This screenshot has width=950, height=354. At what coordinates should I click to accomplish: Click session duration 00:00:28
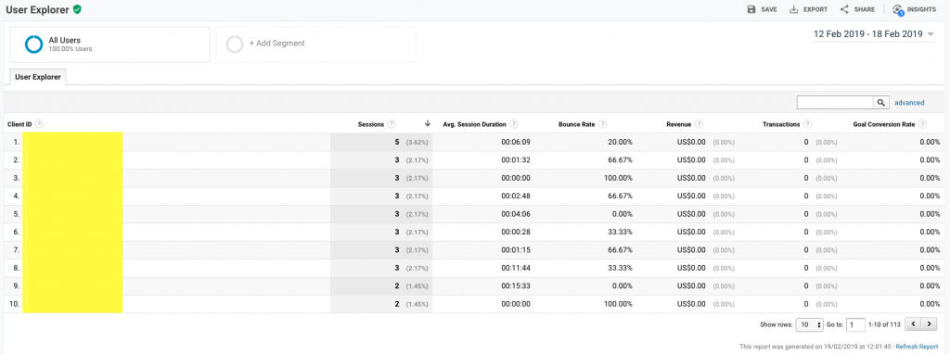(516, 233)
